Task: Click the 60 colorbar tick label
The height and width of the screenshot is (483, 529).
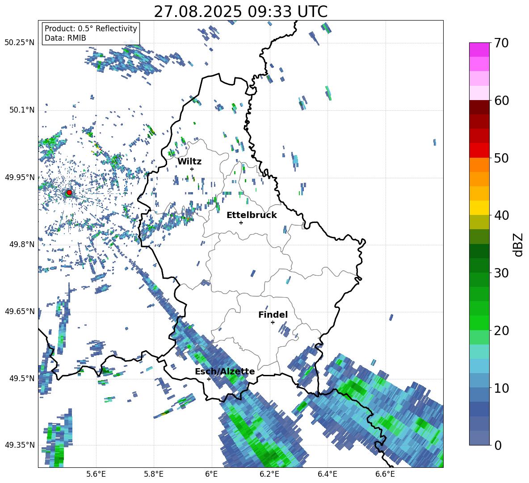Action: point(501,101)
